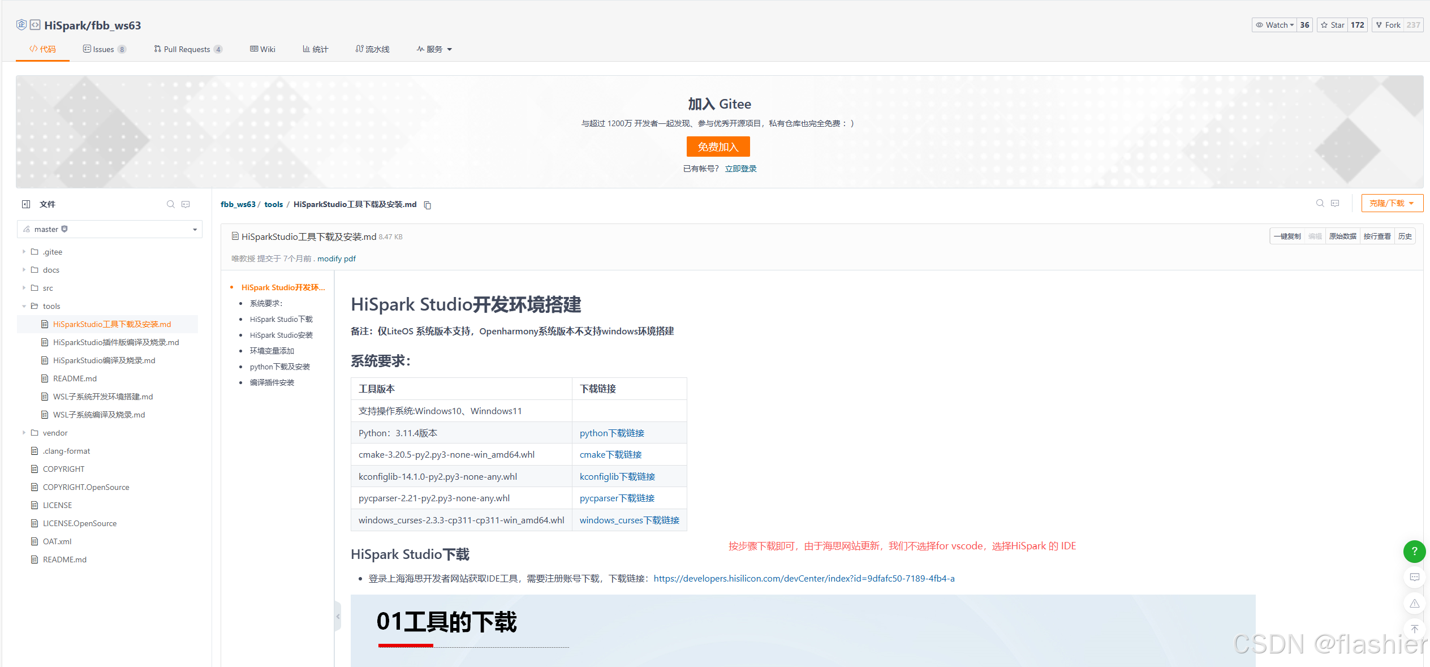Viewport: 1430px width, 667px height.
Task: Toggle the sidebar collapse handle beside the article
Action: pos(338,616)
